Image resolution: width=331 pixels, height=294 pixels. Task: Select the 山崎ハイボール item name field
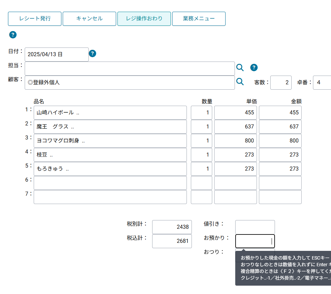pos(110,113)
